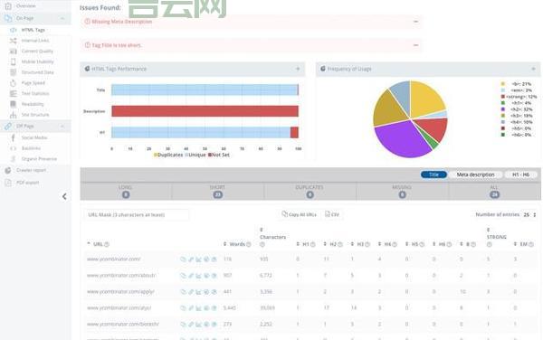Click the Crawler report icon
This screenshot has height=340, width=543.
point(8,170)
